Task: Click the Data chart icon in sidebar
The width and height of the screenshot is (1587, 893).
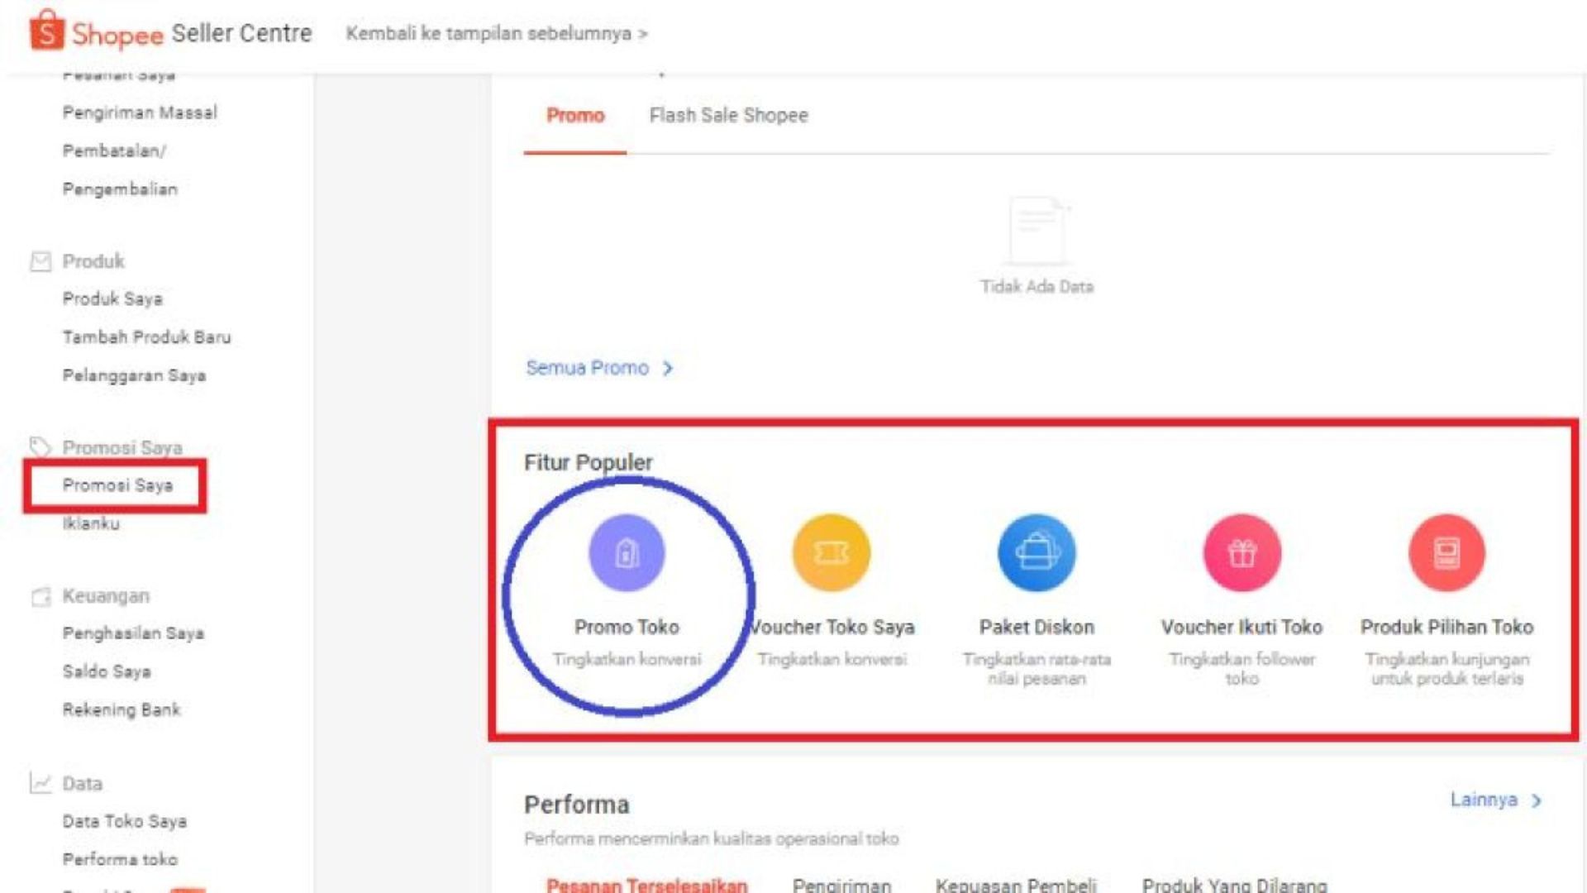Action: click(42, 782)
